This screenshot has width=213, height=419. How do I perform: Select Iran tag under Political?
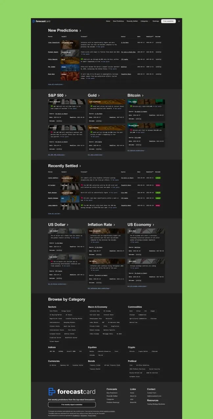point(131,365)
